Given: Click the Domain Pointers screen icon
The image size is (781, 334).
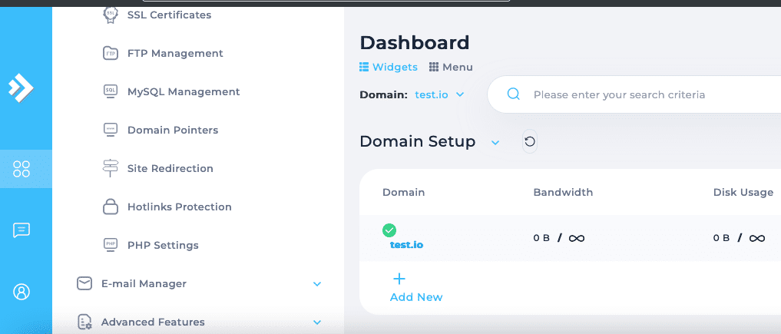Looking at the screenshot, I should [111, 130].
